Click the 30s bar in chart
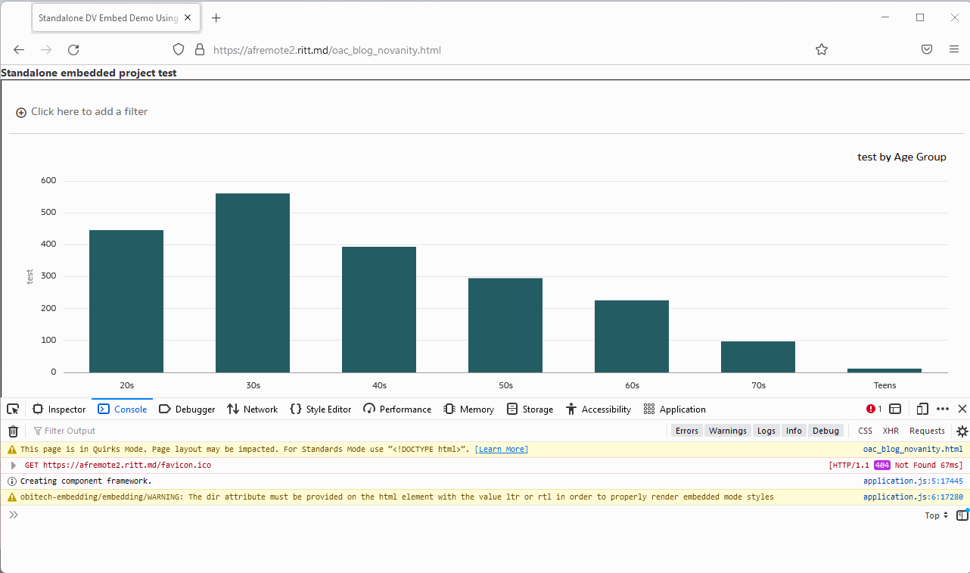970x573 pixels. point(253,283)
